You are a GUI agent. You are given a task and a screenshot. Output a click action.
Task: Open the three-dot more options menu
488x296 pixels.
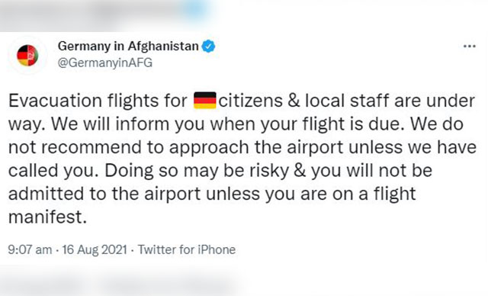pyautogui.click(x=470, y=47)
